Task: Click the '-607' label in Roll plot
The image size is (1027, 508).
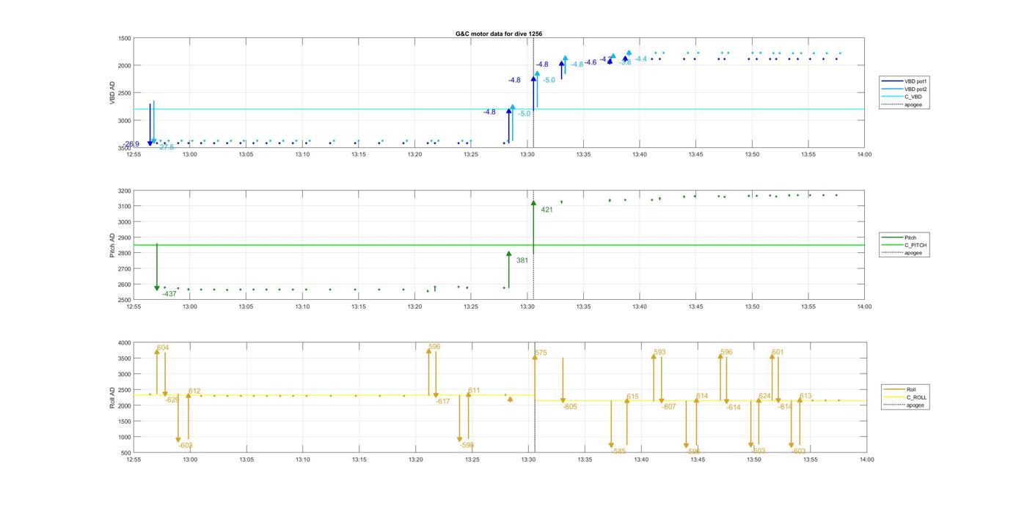Action: point(669,406)
